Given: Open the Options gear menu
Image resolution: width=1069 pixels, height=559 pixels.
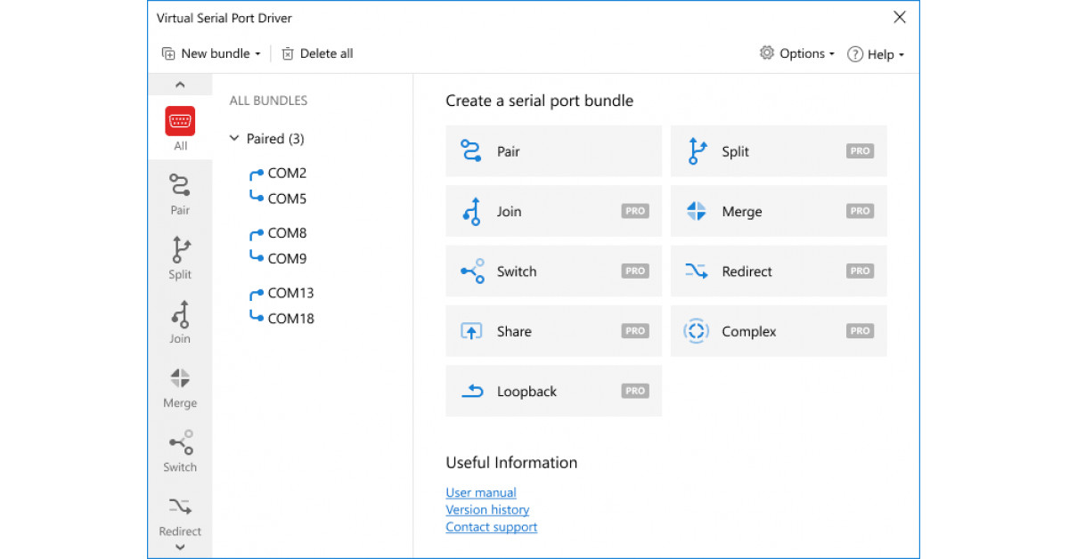Looking at the screenshot, I should pos(766,53).
